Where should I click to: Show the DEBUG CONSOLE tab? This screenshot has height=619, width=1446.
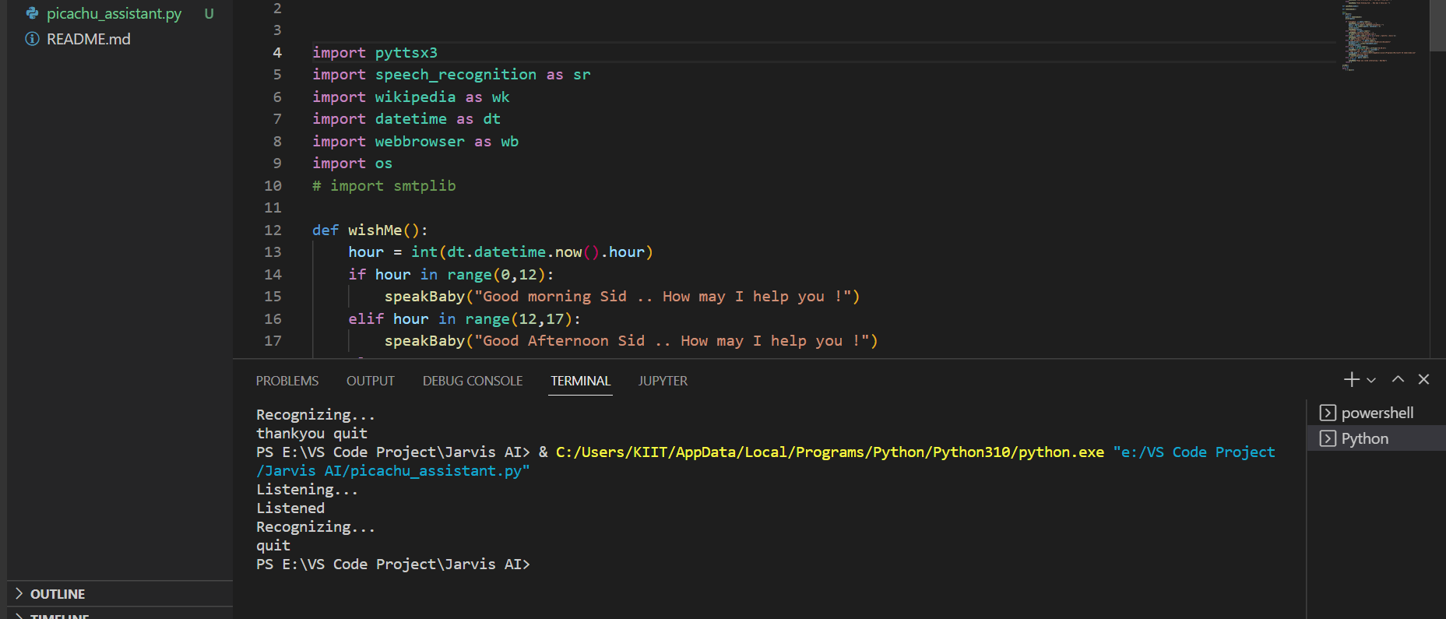click(x=472, y=381)
